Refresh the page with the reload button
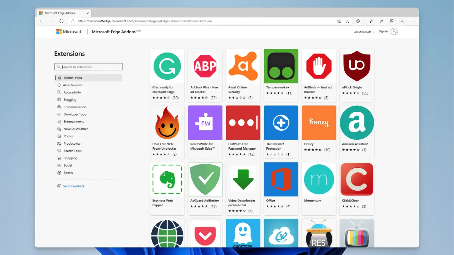The image size is (454, 255). pos(61,21)
